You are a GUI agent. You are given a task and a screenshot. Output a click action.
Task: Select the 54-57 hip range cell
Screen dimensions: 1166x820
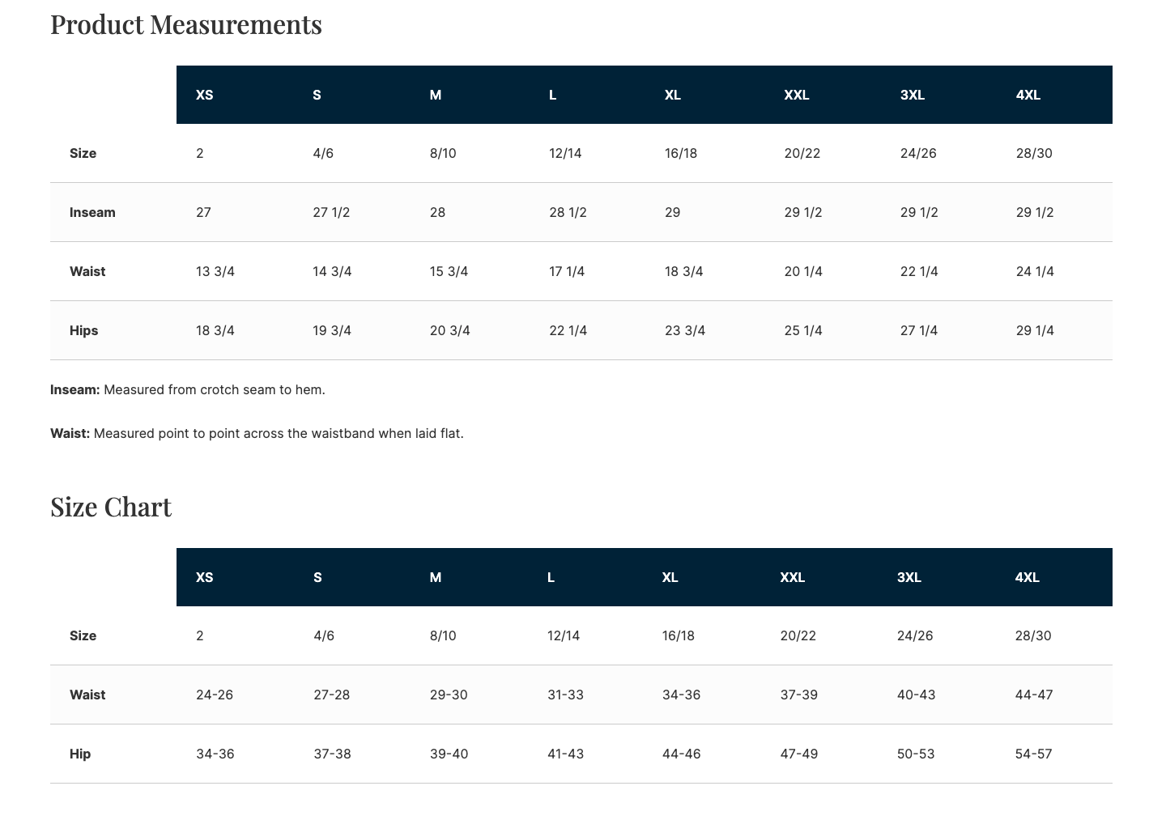click(1033, 754)
